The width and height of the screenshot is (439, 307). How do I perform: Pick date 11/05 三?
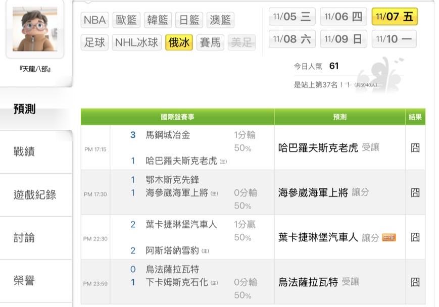tap(292, 17)
